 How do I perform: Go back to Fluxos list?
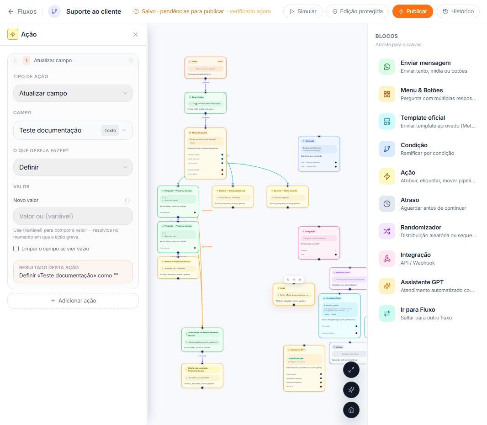[22, 11]
